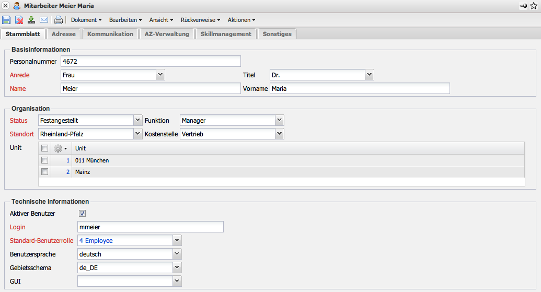Open the Standort dropdown with Rheinland-Pfalz

pos(138,134)
